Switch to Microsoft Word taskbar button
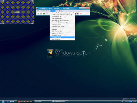 coord(60,101)
